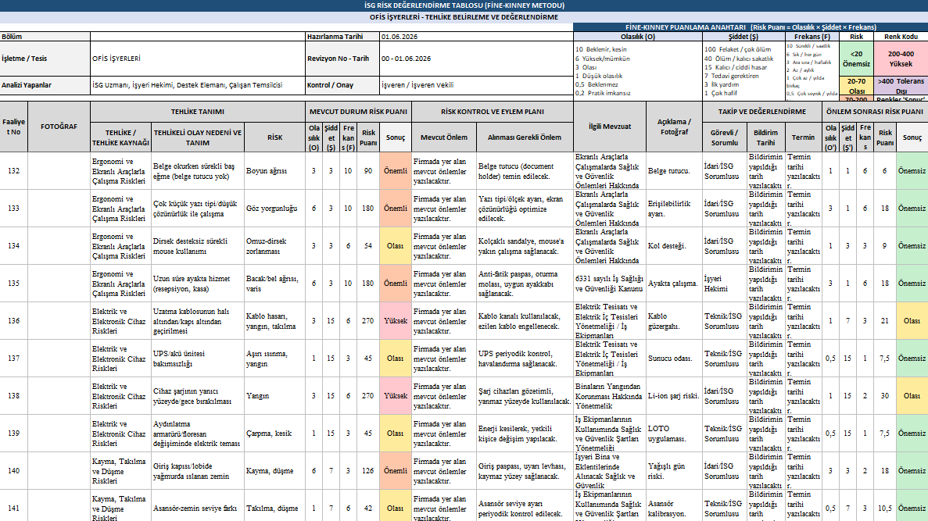Click the Bölüm label cell
Image resolution: width=928 pixels, height=521 pixels.
pyautogui.click(x=45, y=37)
